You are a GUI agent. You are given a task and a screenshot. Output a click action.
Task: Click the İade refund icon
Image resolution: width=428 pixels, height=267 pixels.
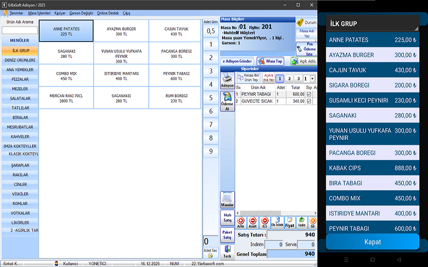(x=302, y=222)
